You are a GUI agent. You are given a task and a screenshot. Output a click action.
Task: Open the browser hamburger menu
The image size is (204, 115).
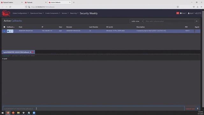click(201, 7)
